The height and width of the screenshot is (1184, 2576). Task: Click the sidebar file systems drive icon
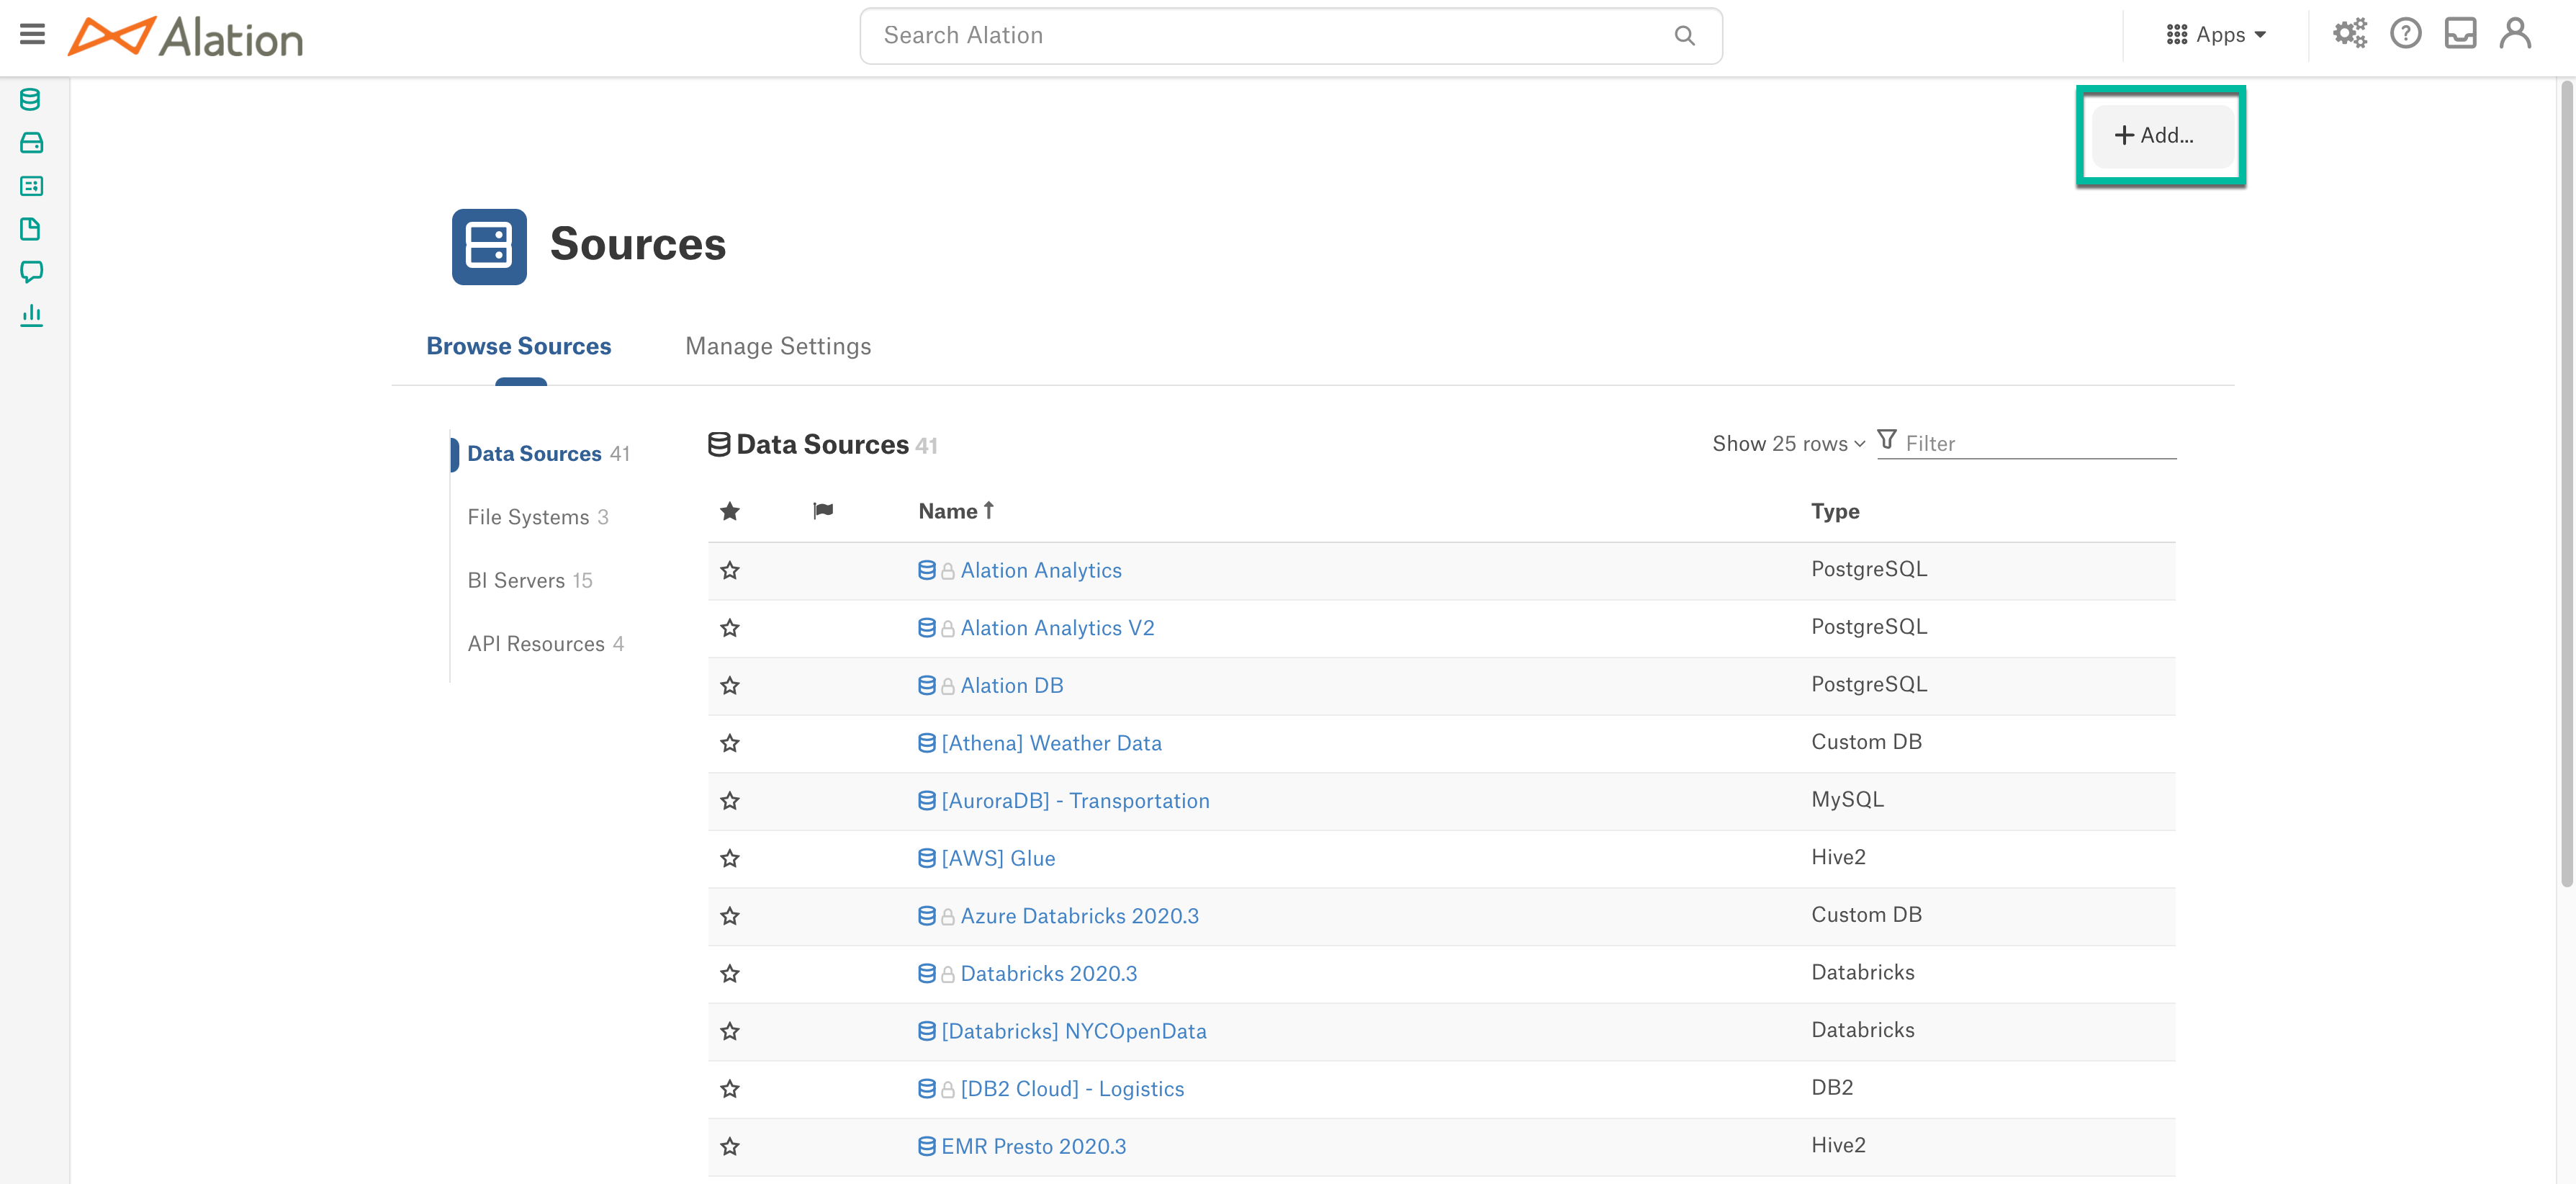[x=31, y=143]
